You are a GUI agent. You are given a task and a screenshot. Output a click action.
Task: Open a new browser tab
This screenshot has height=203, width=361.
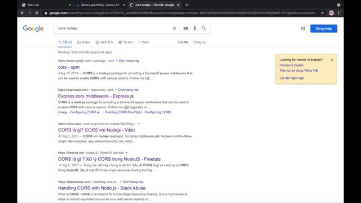[187, 5]
